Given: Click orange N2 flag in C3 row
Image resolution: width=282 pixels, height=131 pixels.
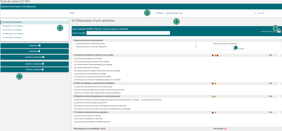Looking at the screenshot, I should click(215, 83).
